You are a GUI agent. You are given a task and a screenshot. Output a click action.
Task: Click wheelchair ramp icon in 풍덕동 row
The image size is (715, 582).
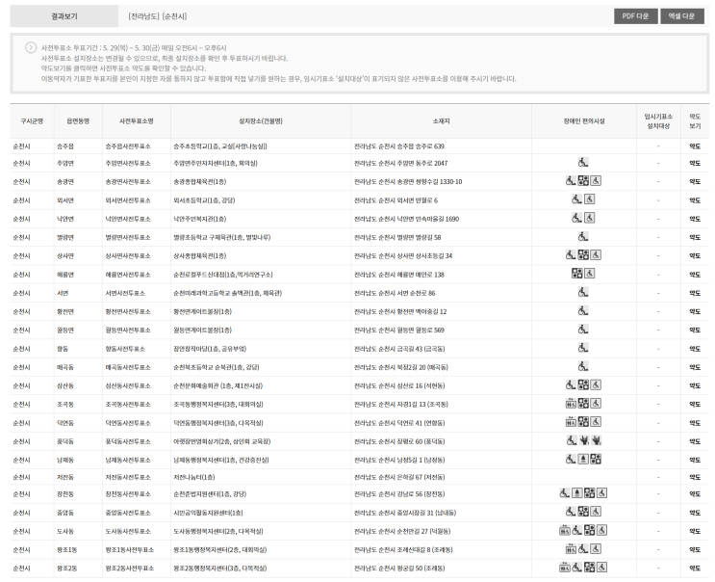572,440
